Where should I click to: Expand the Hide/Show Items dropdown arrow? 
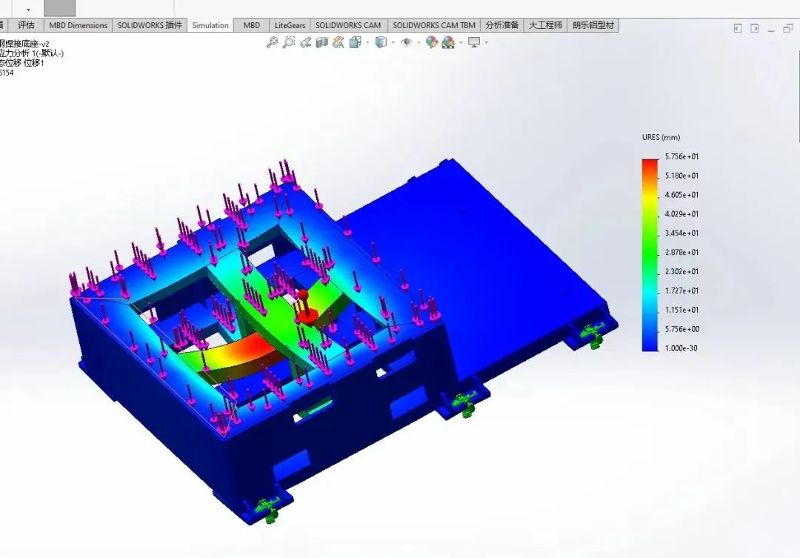tap(419, 42)
